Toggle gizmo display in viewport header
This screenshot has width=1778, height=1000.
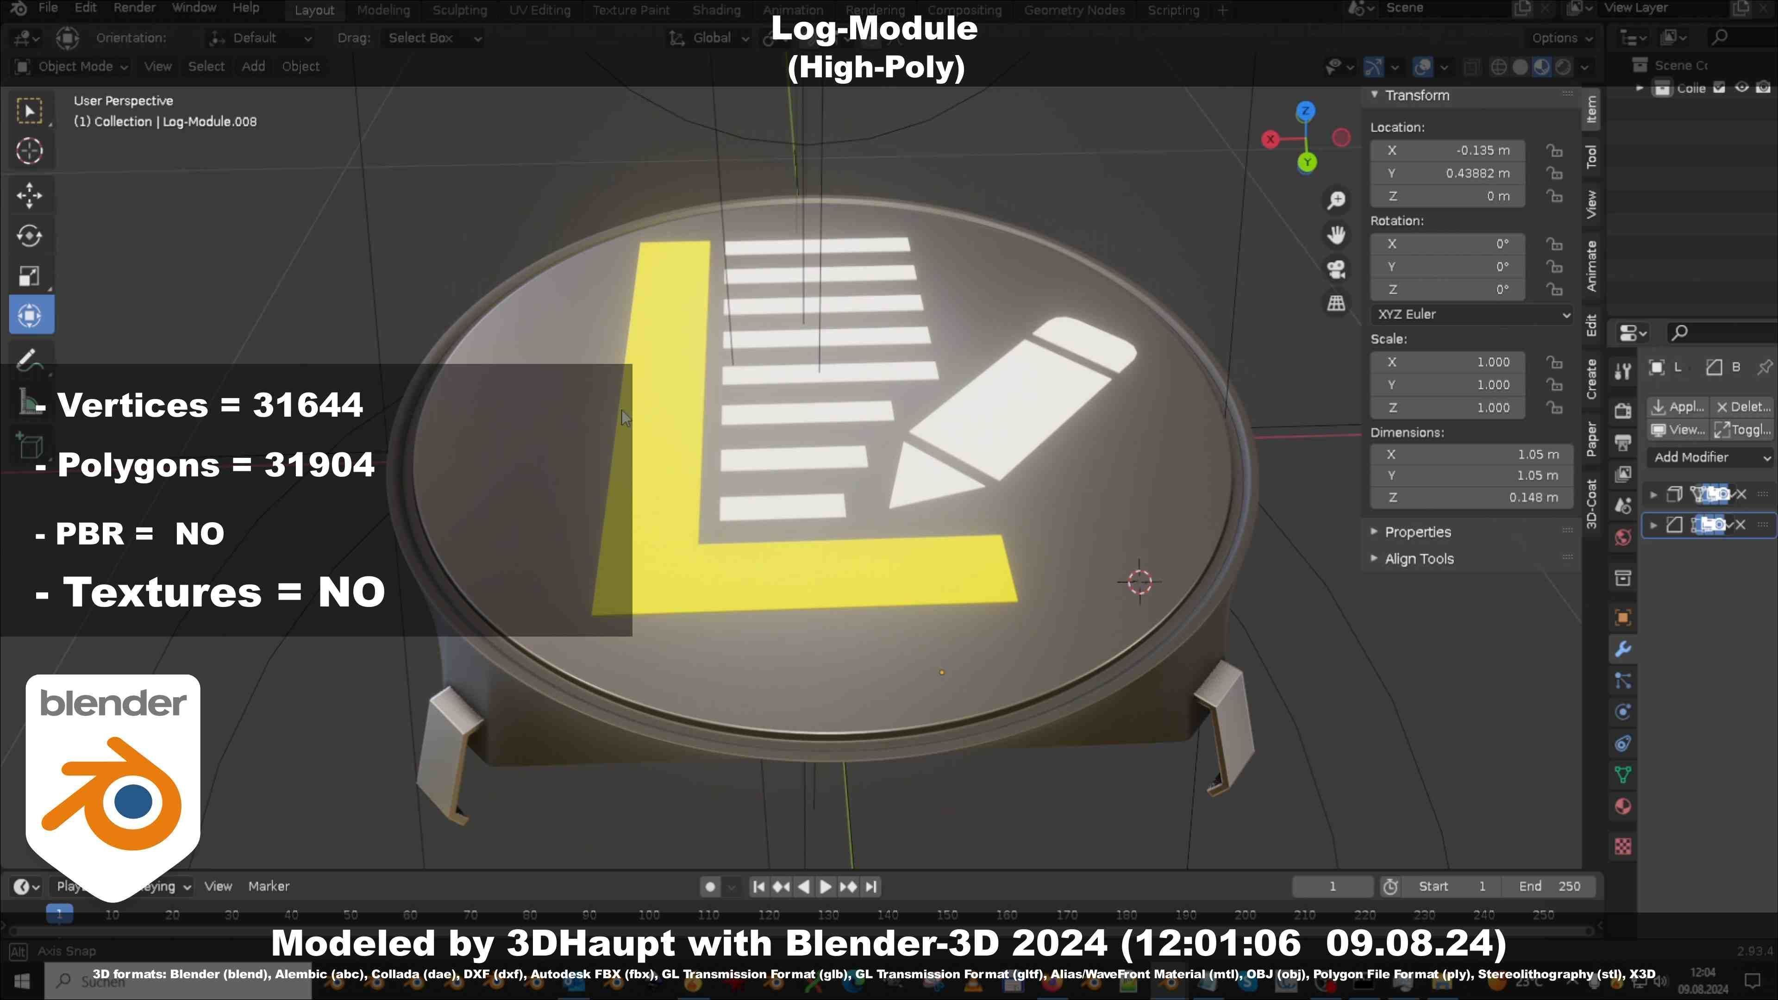1373,67
